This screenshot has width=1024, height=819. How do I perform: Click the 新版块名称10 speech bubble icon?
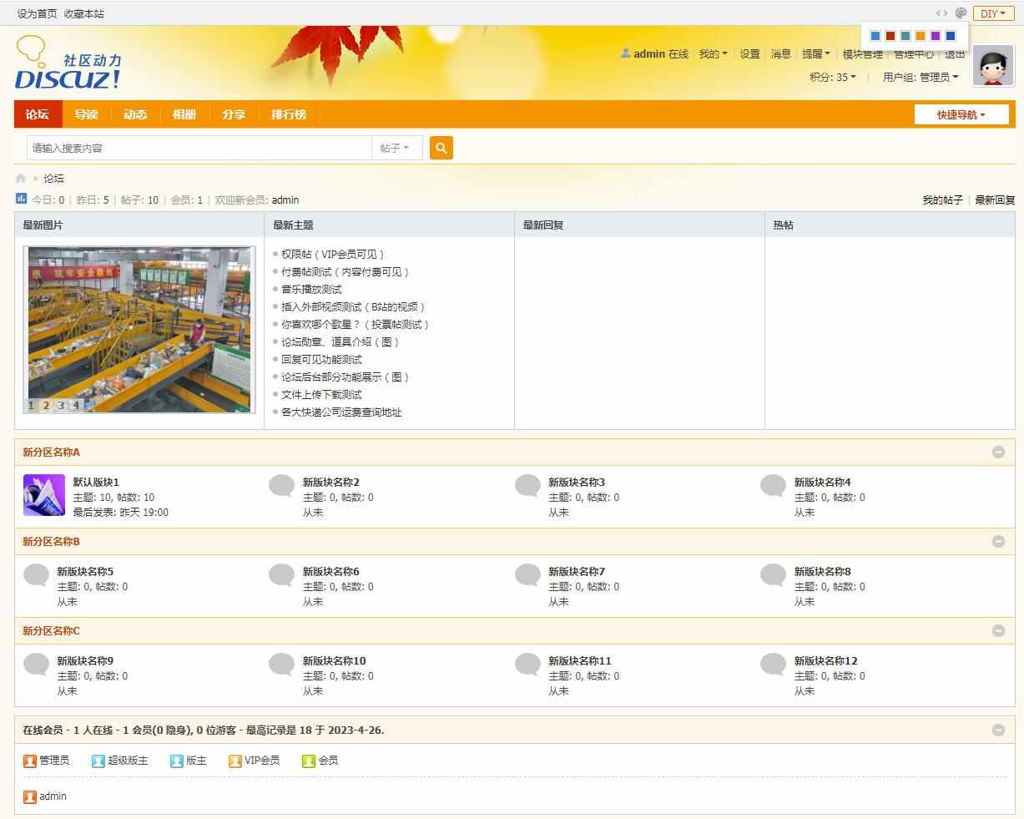(x=282, y=665)
